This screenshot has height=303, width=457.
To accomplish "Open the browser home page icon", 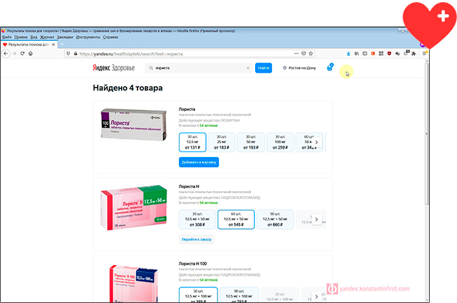I will point(31,54).
